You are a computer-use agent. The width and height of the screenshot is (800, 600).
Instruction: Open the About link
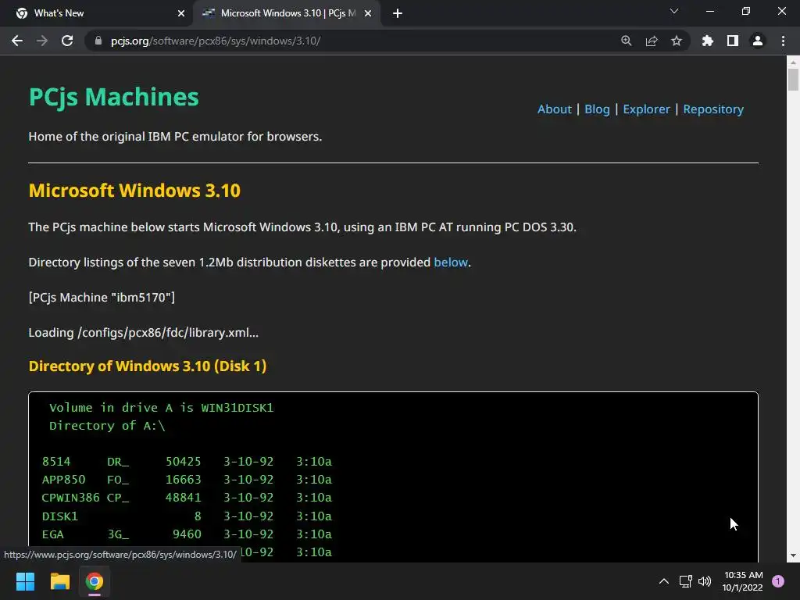coord(555,109)
